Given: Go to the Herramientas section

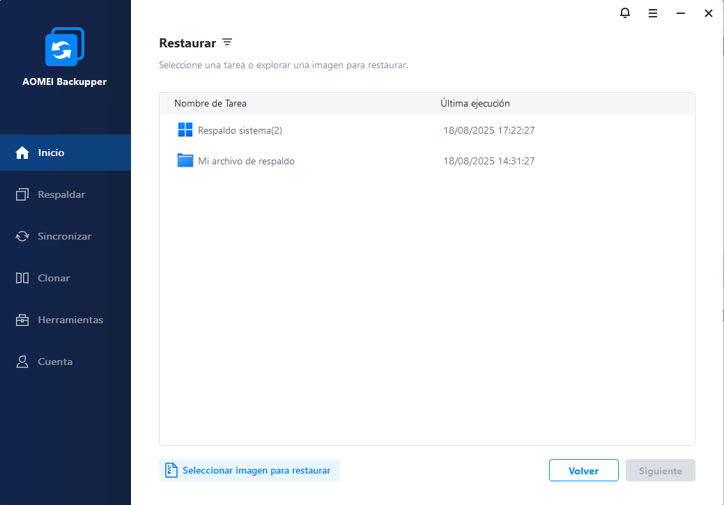Looking at the screenshot, I should [70, 320].
